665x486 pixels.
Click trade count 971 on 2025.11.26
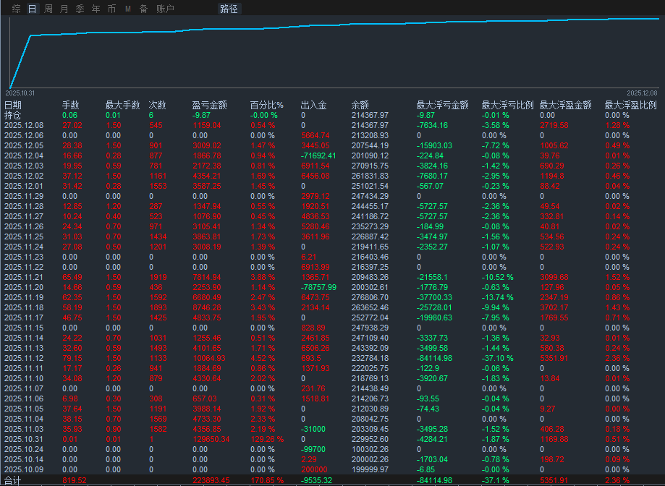156,226
